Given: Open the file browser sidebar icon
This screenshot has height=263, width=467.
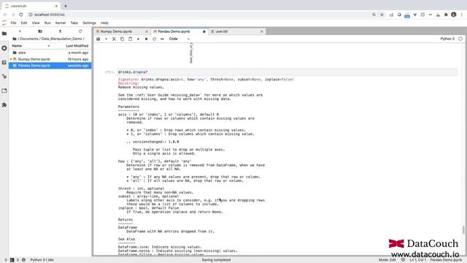Looking at the screenshot, I should coord(4,34).
